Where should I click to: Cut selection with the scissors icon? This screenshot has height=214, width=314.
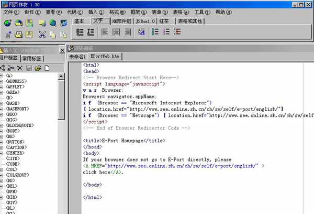coord(42,35)
